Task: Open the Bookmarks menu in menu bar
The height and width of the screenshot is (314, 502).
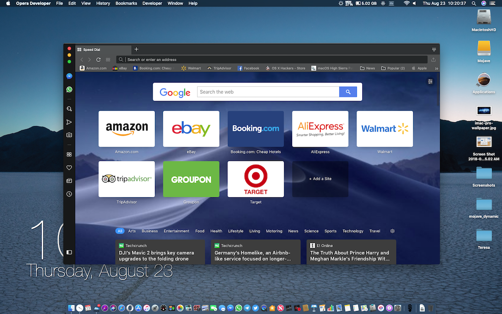Action: pos(126,3)
